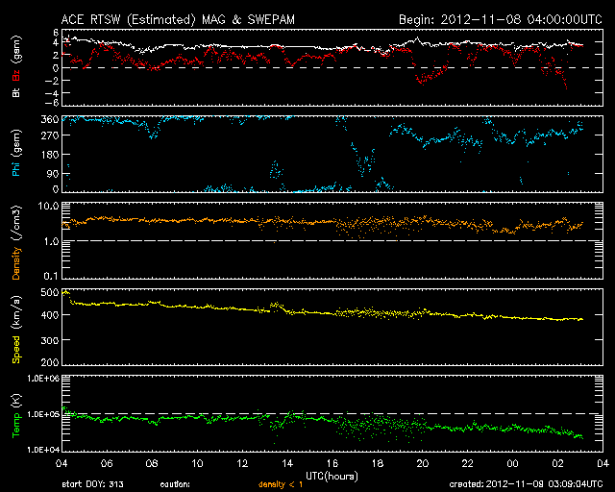Screen dimensions: 615x492
Task: Click the "caution:" footer text
Action: pyautogui.click(x=175, y=484)
